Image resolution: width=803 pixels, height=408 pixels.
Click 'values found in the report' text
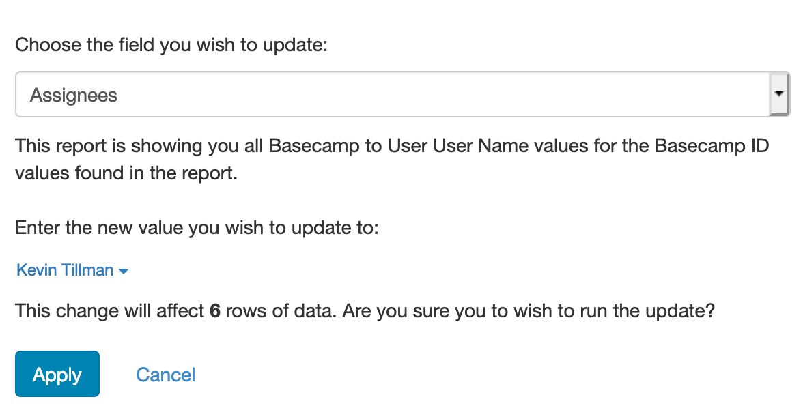126,173
